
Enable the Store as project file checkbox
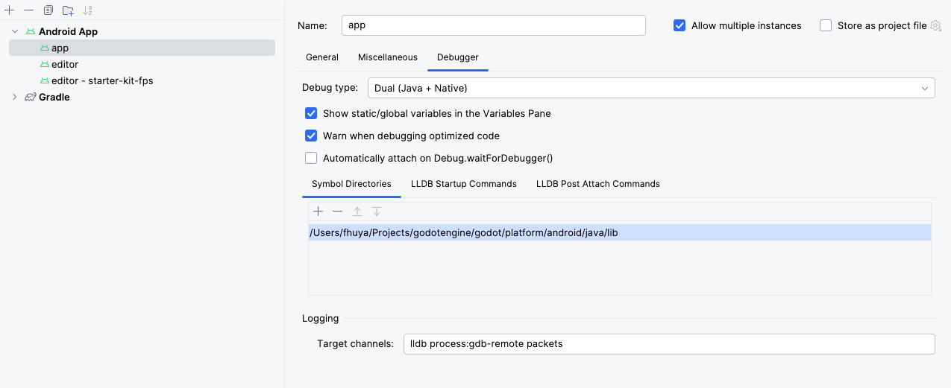(x=826, y=25)
